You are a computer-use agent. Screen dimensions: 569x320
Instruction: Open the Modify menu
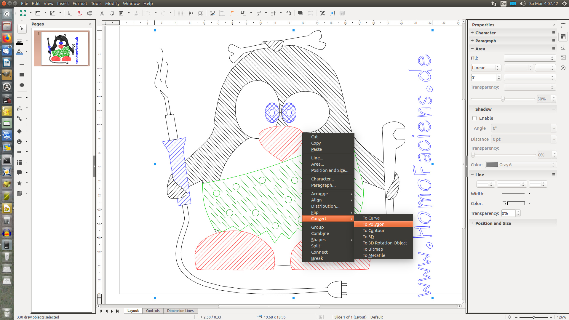click(x=112, y=4)
